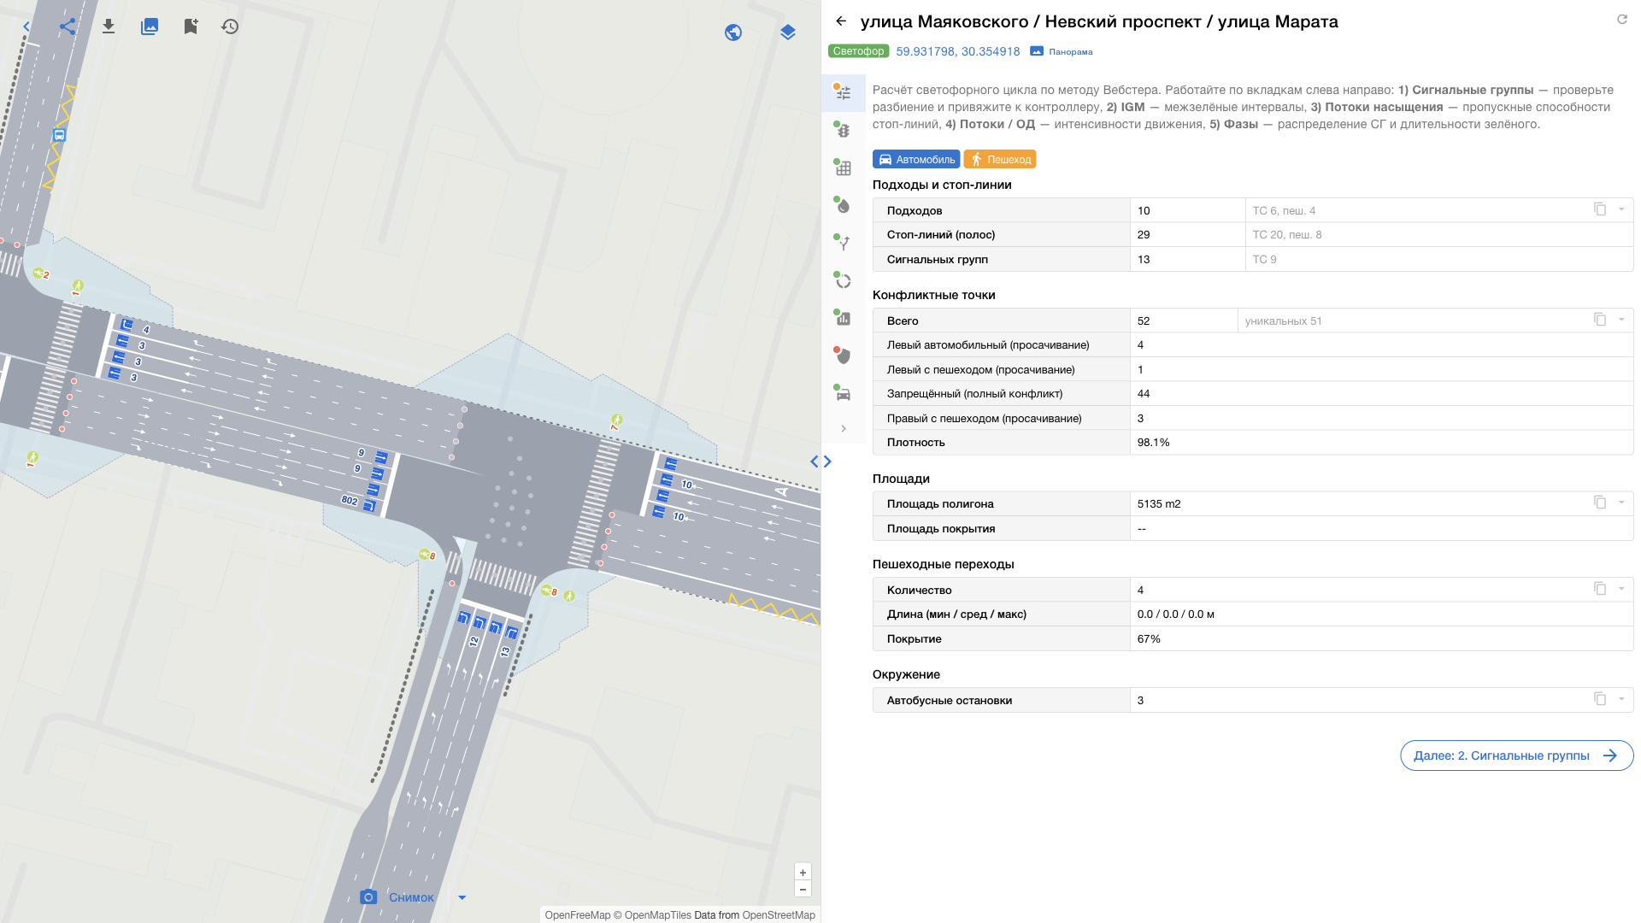
Task: Copy the Пешеходные переходы table
Action: [1600, 589]
